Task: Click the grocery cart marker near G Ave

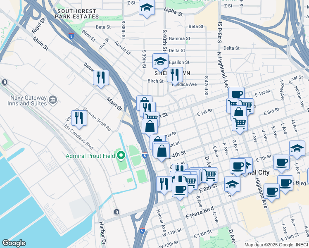Action: 240,124
